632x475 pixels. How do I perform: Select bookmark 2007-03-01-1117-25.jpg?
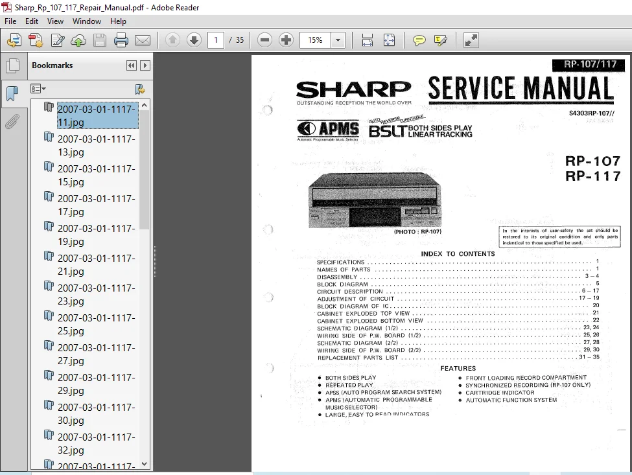click(x=97, y=324)
